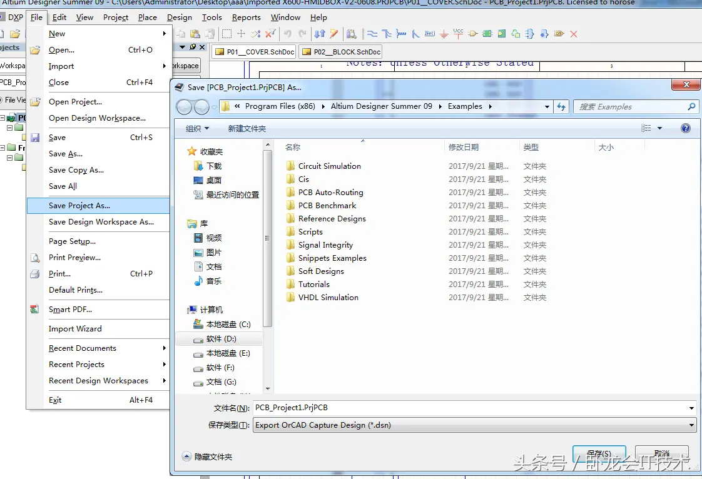Click the Paste icon in the toolbar

[195, 34]
